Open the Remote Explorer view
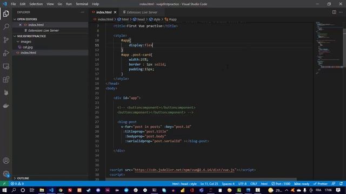The width and height of the screenshot is (346, 194). [6, 66]
